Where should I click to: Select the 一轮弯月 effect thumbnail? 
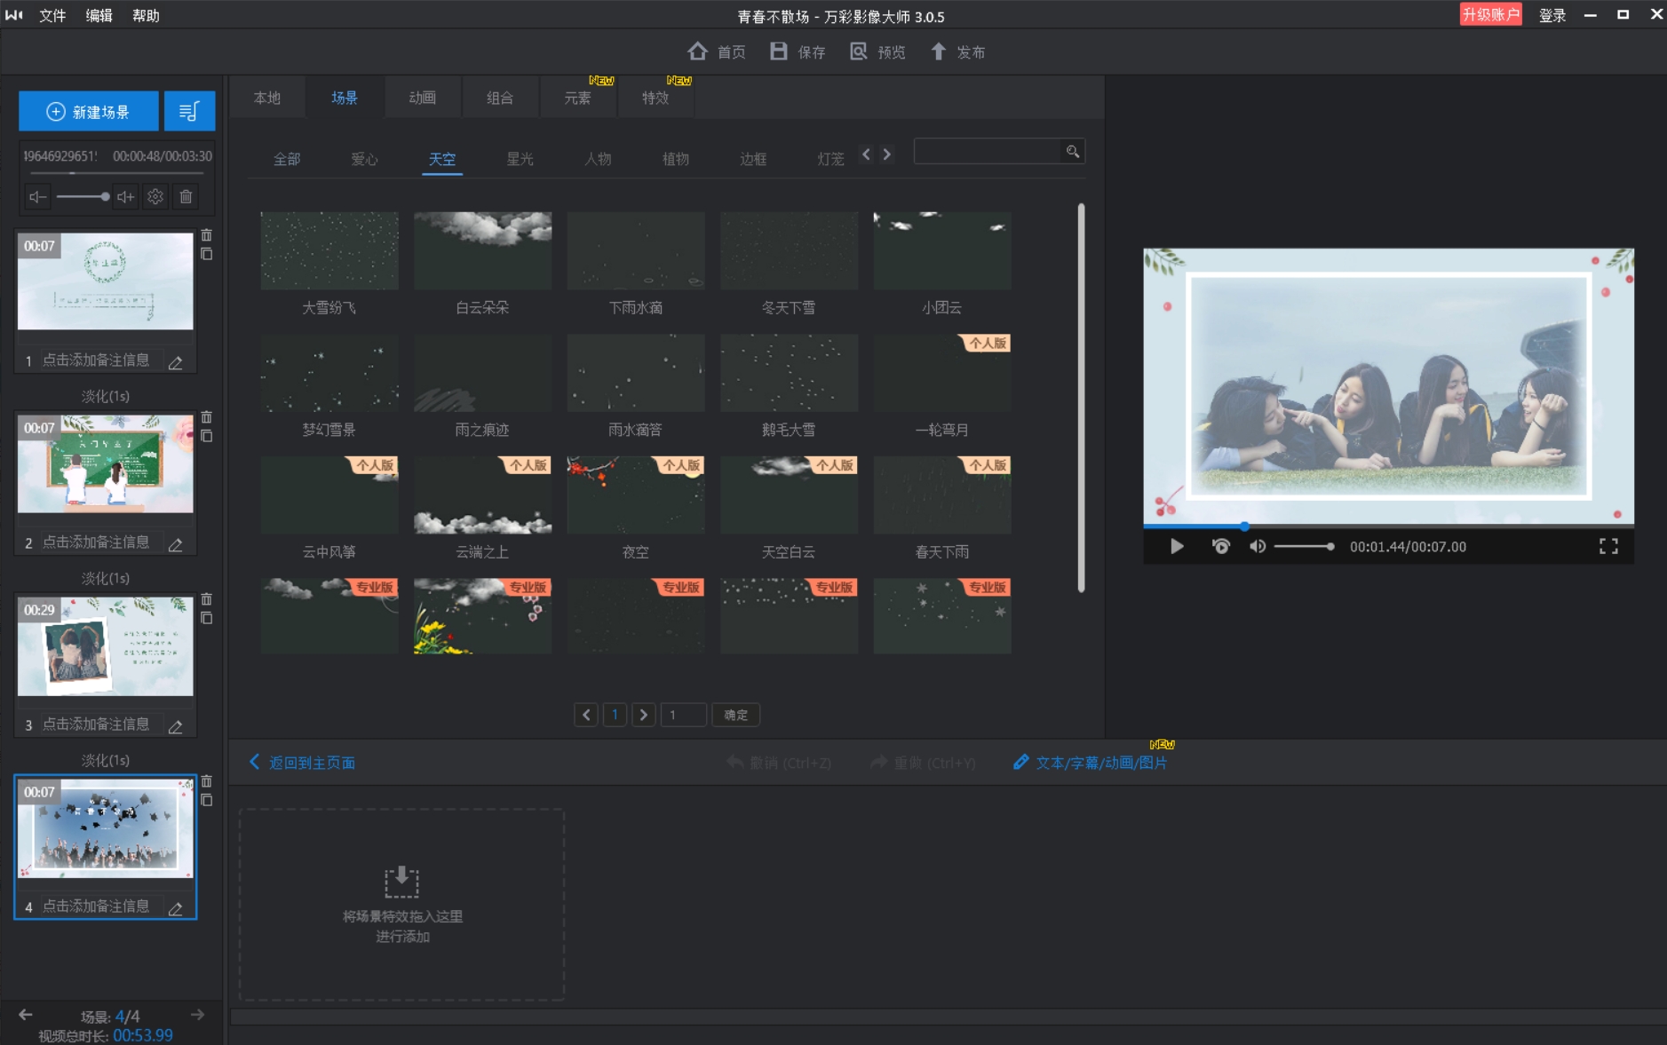point(942,373)
